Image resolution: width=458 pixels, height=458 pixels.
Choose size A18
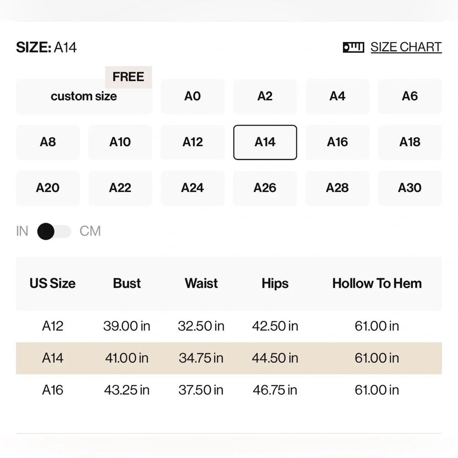(x=410, y=142)
